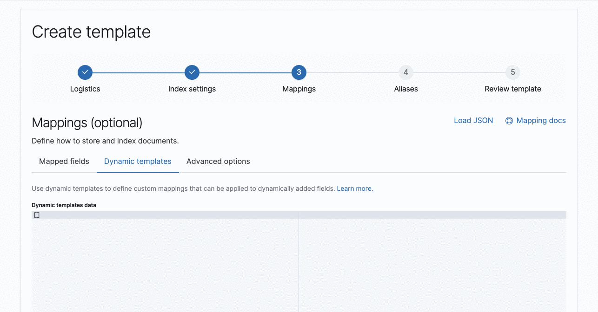Switch to the Advanced options tab
This screenshot has width=598, height=312.
tap(218, 161)
